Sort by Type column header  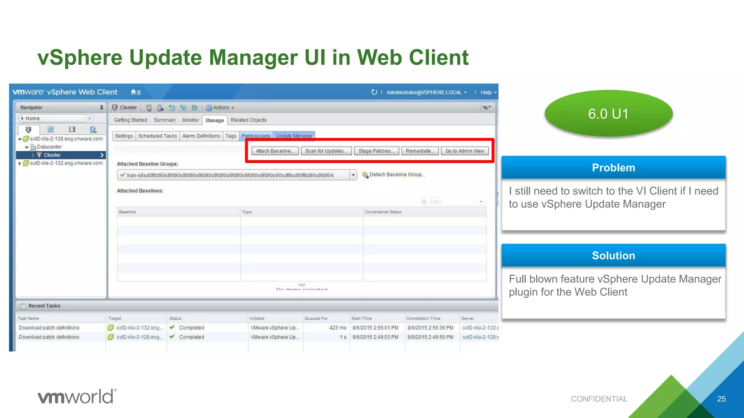(302, 212)
